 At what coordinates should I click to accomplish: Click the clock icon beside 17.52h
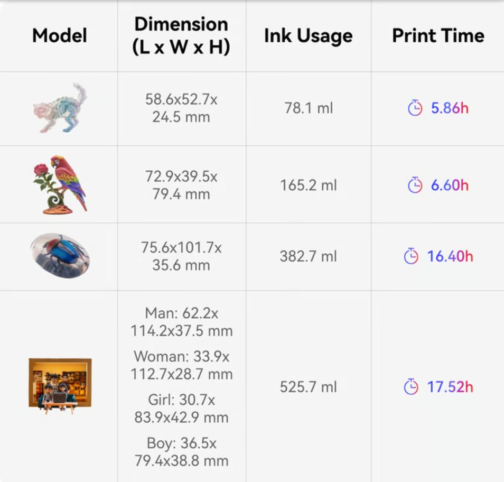click(x=411, y=386)
